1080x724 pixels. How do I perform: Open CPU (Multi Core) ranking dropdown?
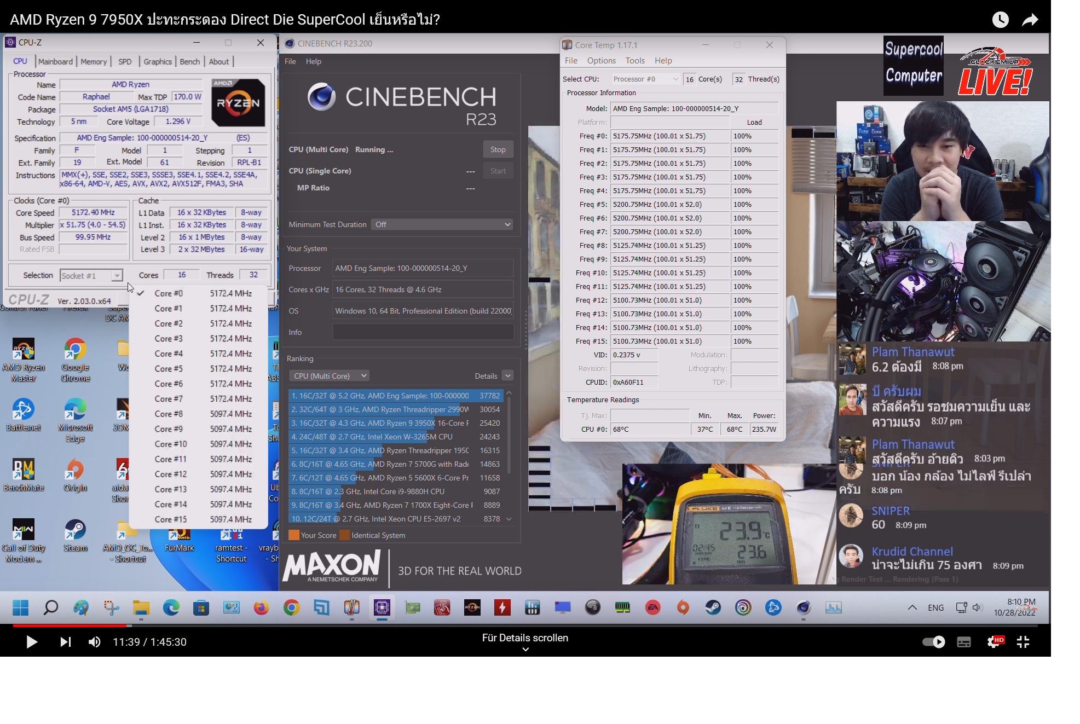click(329, 376)
